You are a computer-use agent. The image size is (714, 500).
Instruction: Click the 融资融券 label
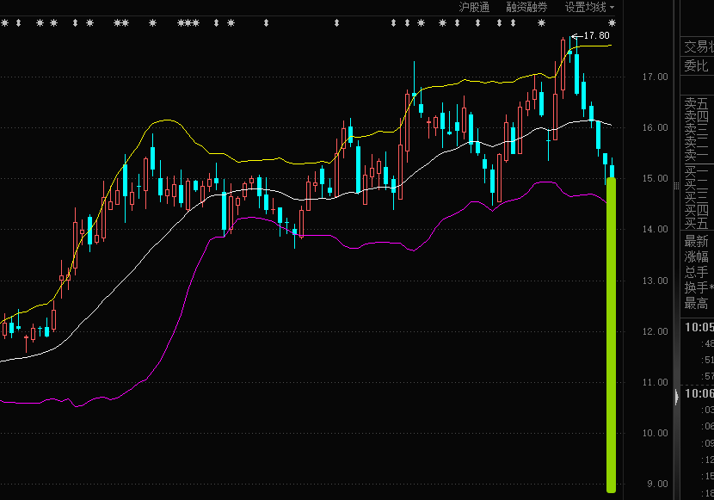click(526, 7)
